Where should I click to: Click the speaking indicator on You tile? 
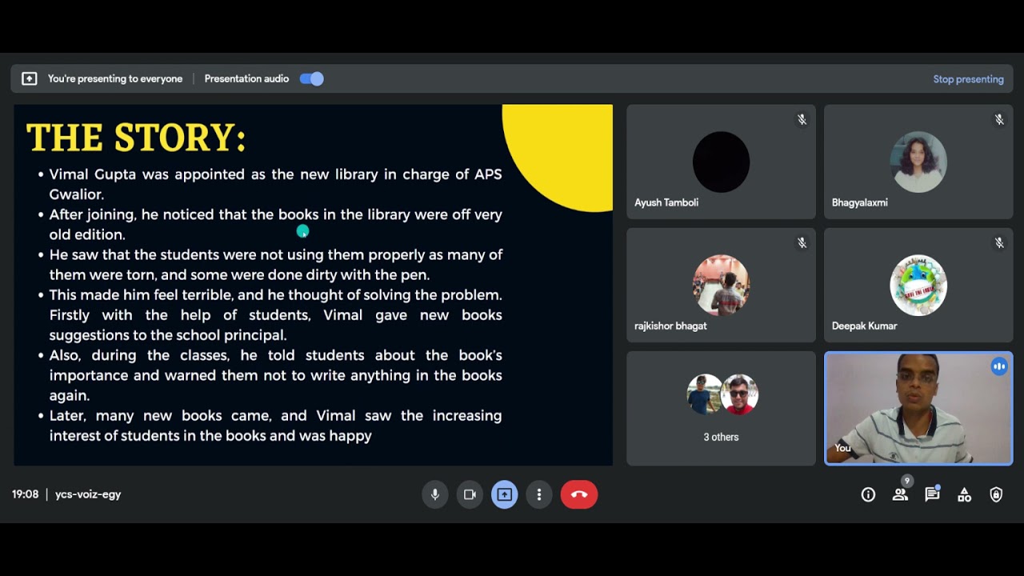coord(999,366)
